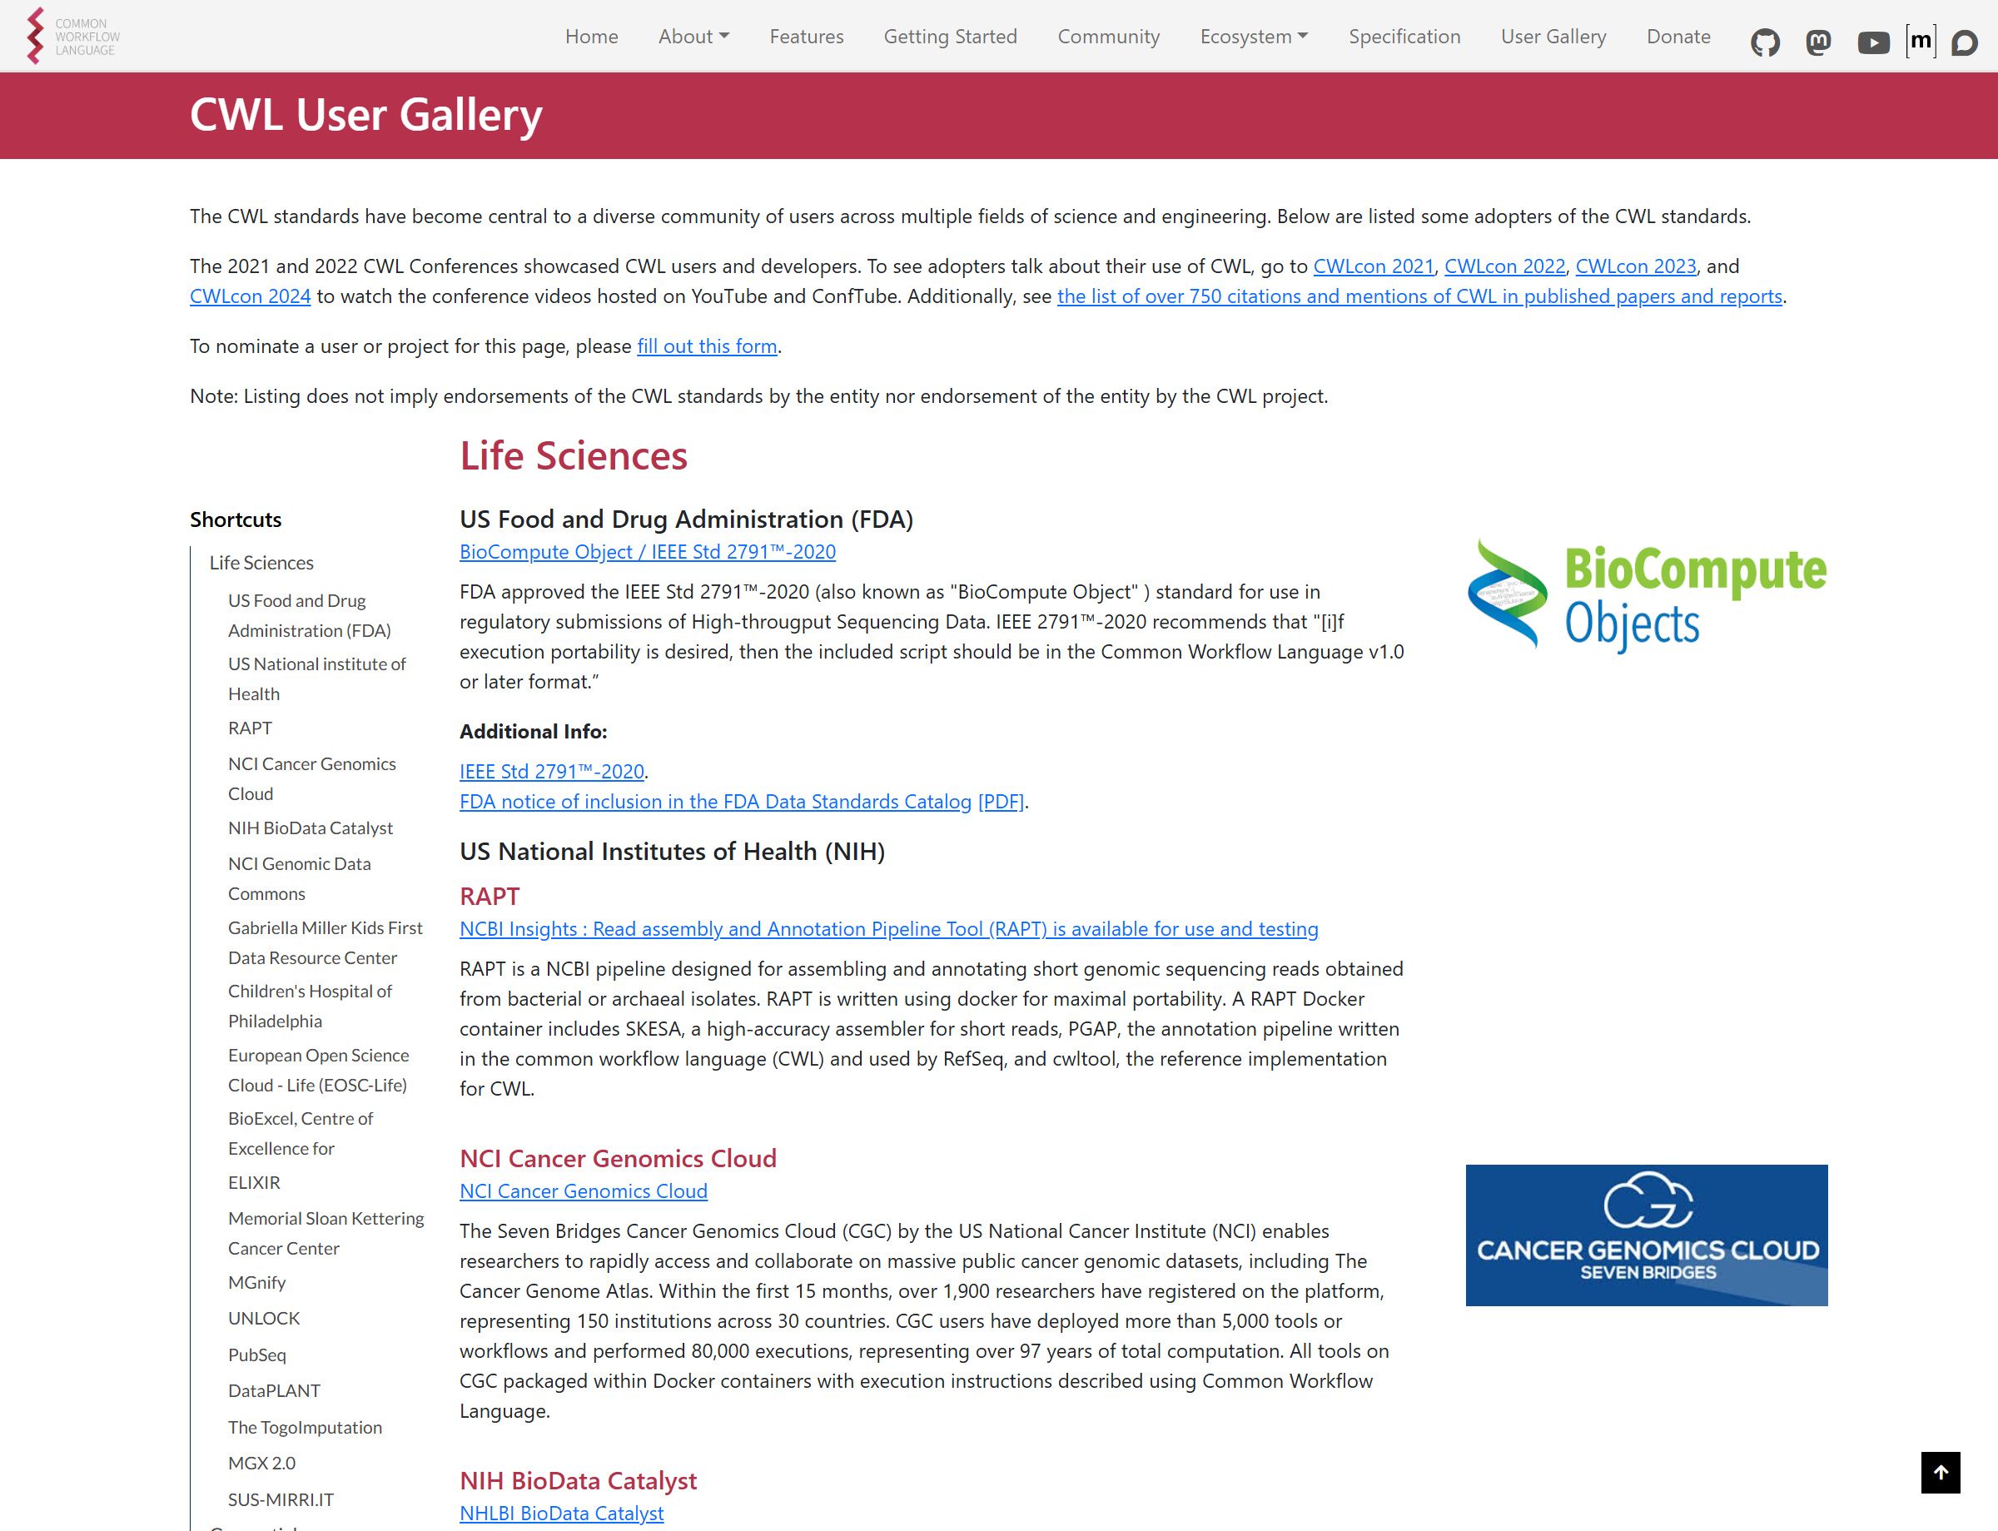
Task: Open the Community nav item
Action: click(x=1108, y=37)
